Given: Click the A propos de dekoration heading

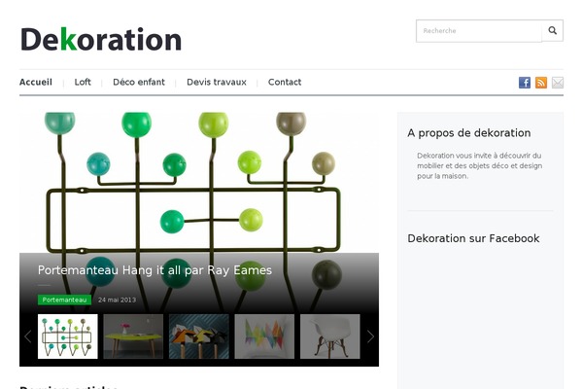Looking at the screenshot, I should [469, 133].
